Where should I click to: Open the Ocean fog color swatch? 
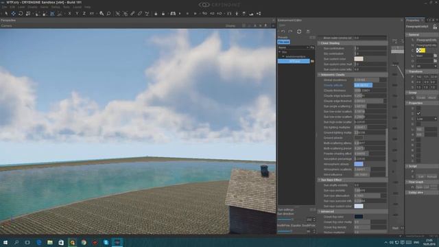click(359, 217)
